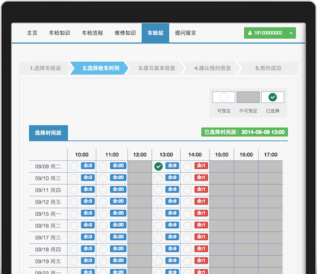Click 余:3 badge in 09/18 row
Screen dimensions: 317x274
click(87, 249)
